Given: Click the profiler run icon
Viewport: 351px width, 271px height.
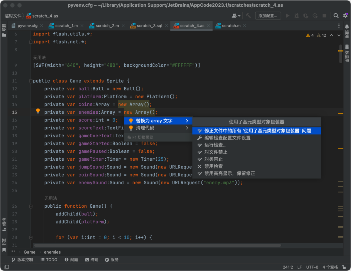Looking at the screenshot, I should 315,16.
